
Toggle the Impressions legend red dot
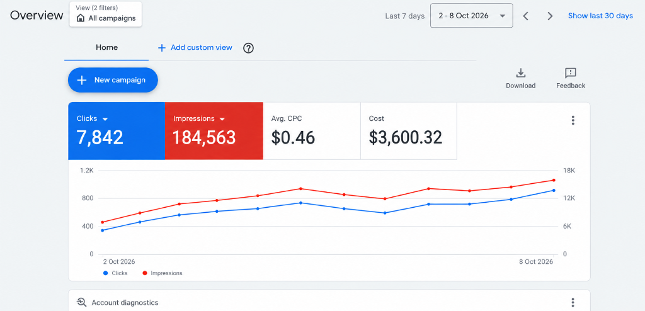click(x=144, y=273)
